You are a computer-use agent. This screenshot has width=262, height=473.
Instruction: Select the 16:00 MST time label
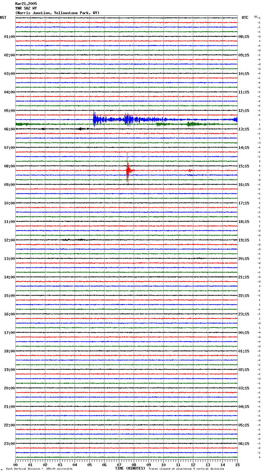point(10,314)
